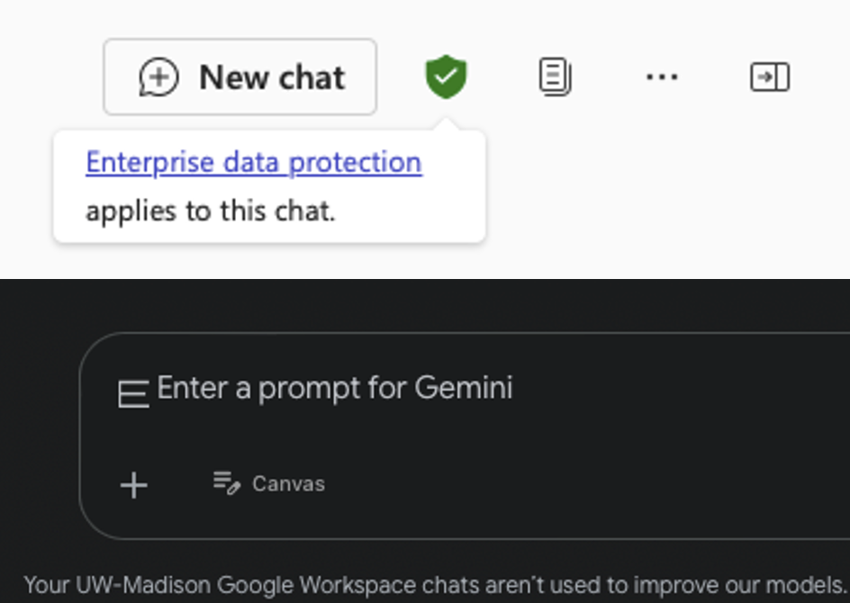The width and height of the screenshot is (850, 603).
Task: Click the green shield protection icon
Action: [x=446, y=76]
